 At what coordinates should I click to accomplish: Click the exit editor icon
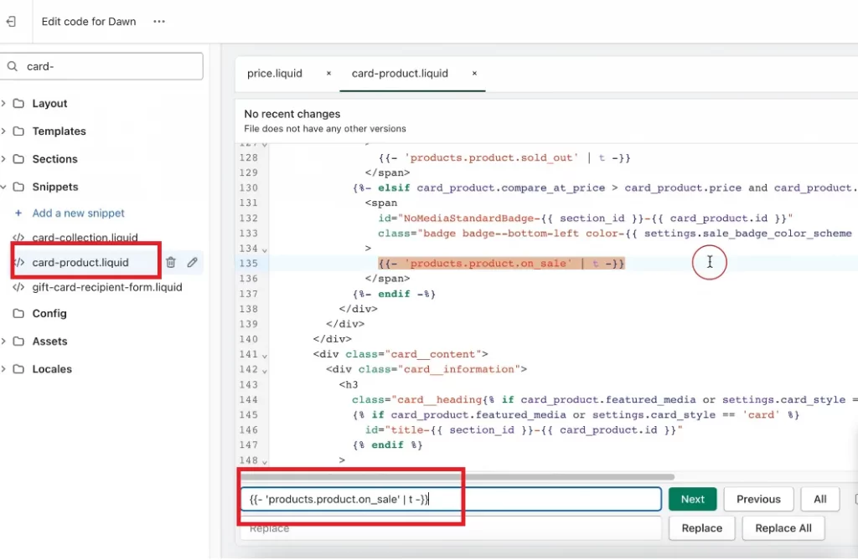click(x=10, y=22)
